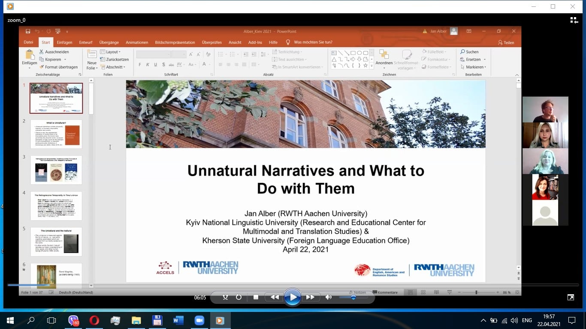The image size is (586, 329).
Task: Select slide 2 thumbnail 'What is Unnatural?'
Action: 56,134
